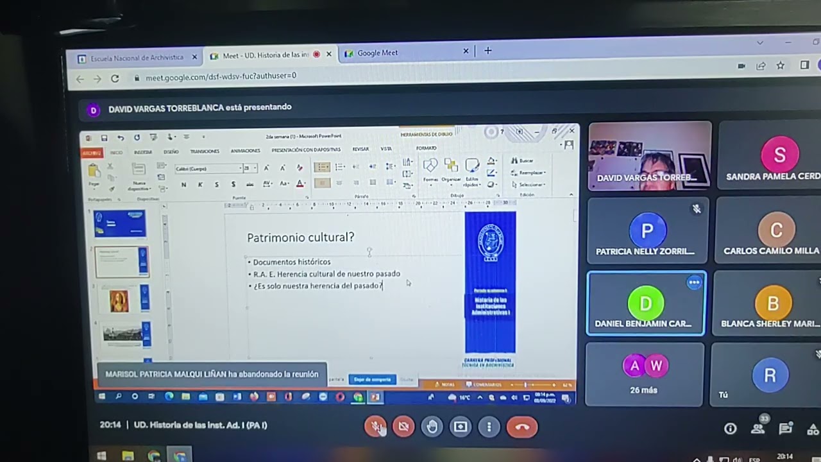Open the ARCHIVO tab
The image size is (821, 462).
pos(92,153)
